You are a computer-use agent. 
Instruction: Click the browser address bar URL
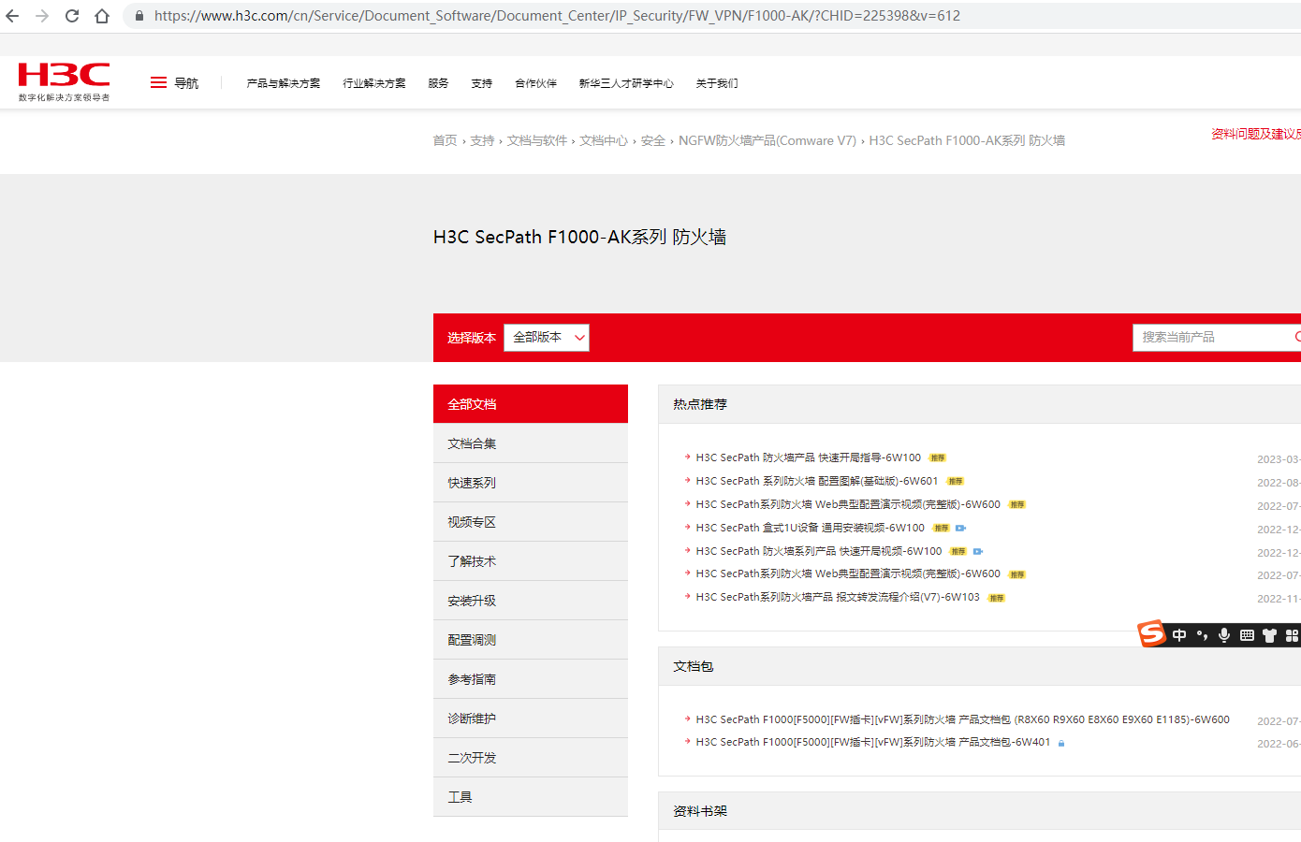[x=557, y=16]
